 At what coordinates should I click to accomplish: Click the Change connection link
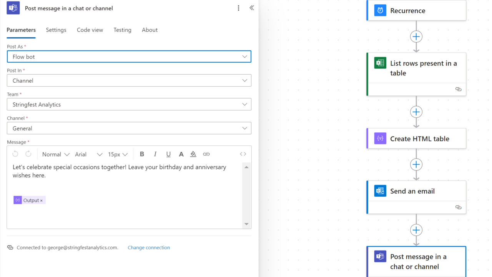[x=149, y=248]
